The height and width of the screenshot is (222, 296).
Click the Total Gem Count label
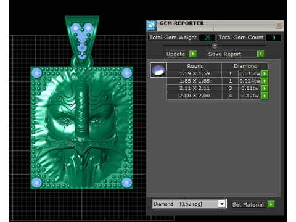point(241,38)
